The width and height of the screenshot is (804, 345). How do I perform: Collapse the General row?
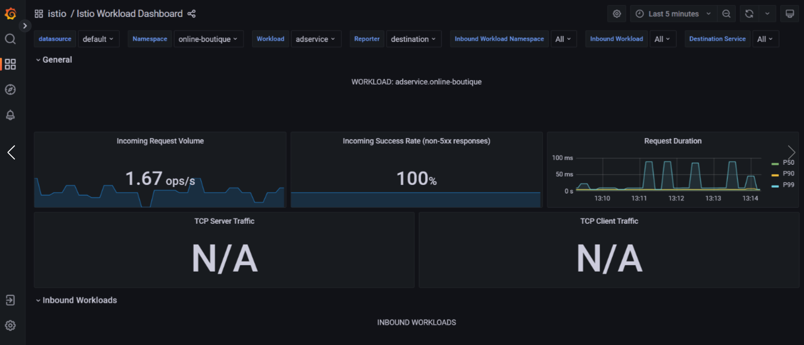pyautogui.click(x=54, y=60)
